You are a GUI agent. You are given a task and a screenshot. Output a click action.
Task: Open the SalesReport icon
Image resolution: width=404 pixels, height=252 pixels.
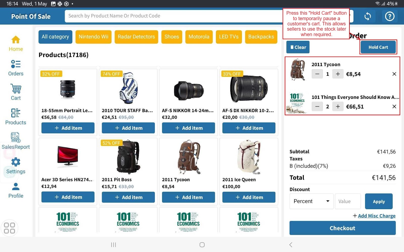click(16, 138)
